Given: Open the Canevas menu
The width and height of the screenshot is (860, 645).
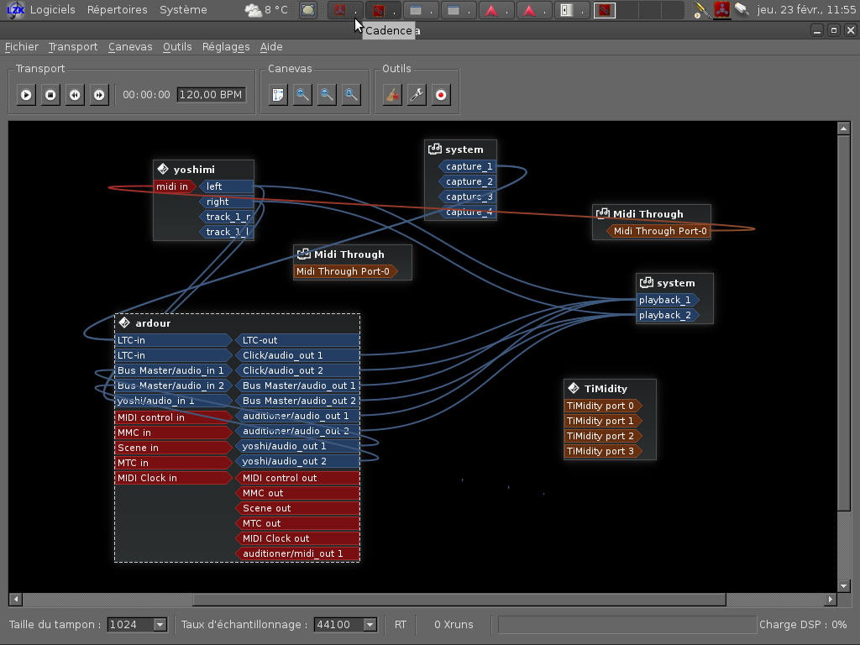Looking at the screenshot, I should 130,47.
